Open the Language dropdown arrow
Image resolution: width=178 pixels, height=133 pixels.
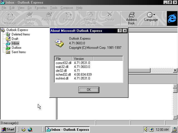(x=154, y=15)
